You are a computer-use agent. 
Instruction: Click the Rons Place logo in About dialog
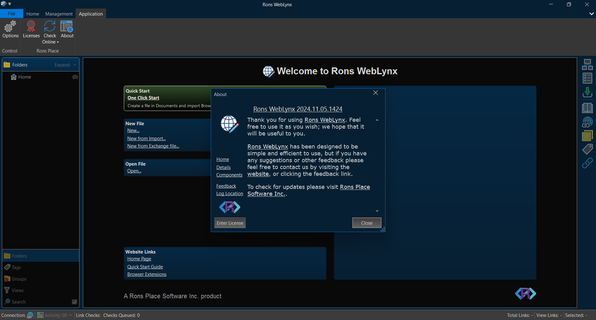230,207
